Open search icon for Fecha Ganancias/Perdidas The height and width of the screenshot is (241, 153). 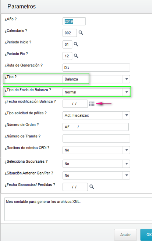click(x=92, y=187)
